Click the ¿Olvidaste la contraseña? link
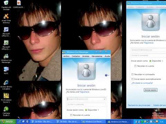 point(142,83)
